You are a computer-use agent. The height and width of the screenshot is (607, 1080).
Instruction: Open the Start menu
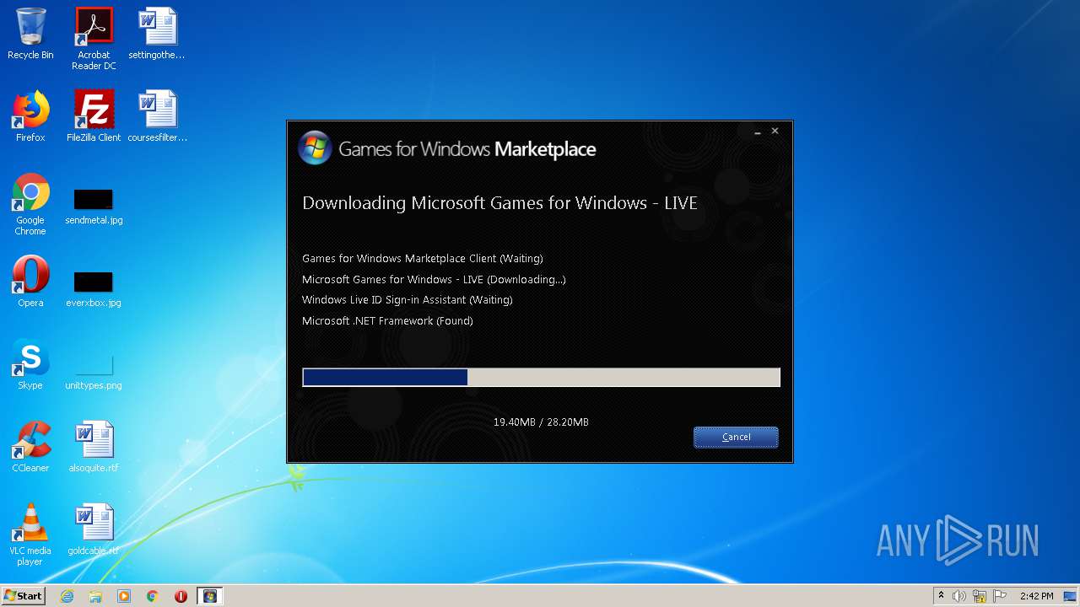[23, 596]
